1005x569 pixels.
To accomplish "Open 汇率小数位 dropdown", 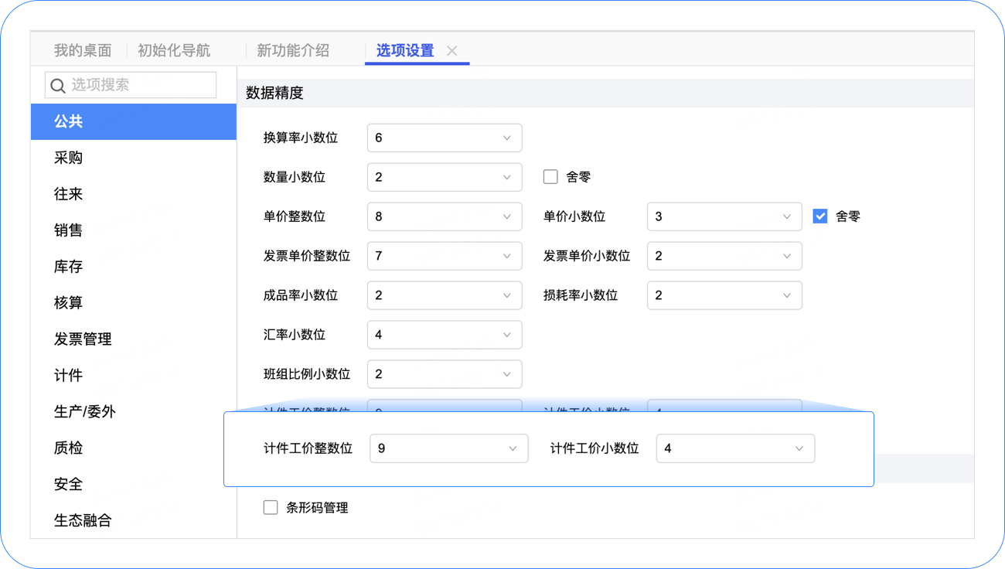I will click(x=445, y=335).
